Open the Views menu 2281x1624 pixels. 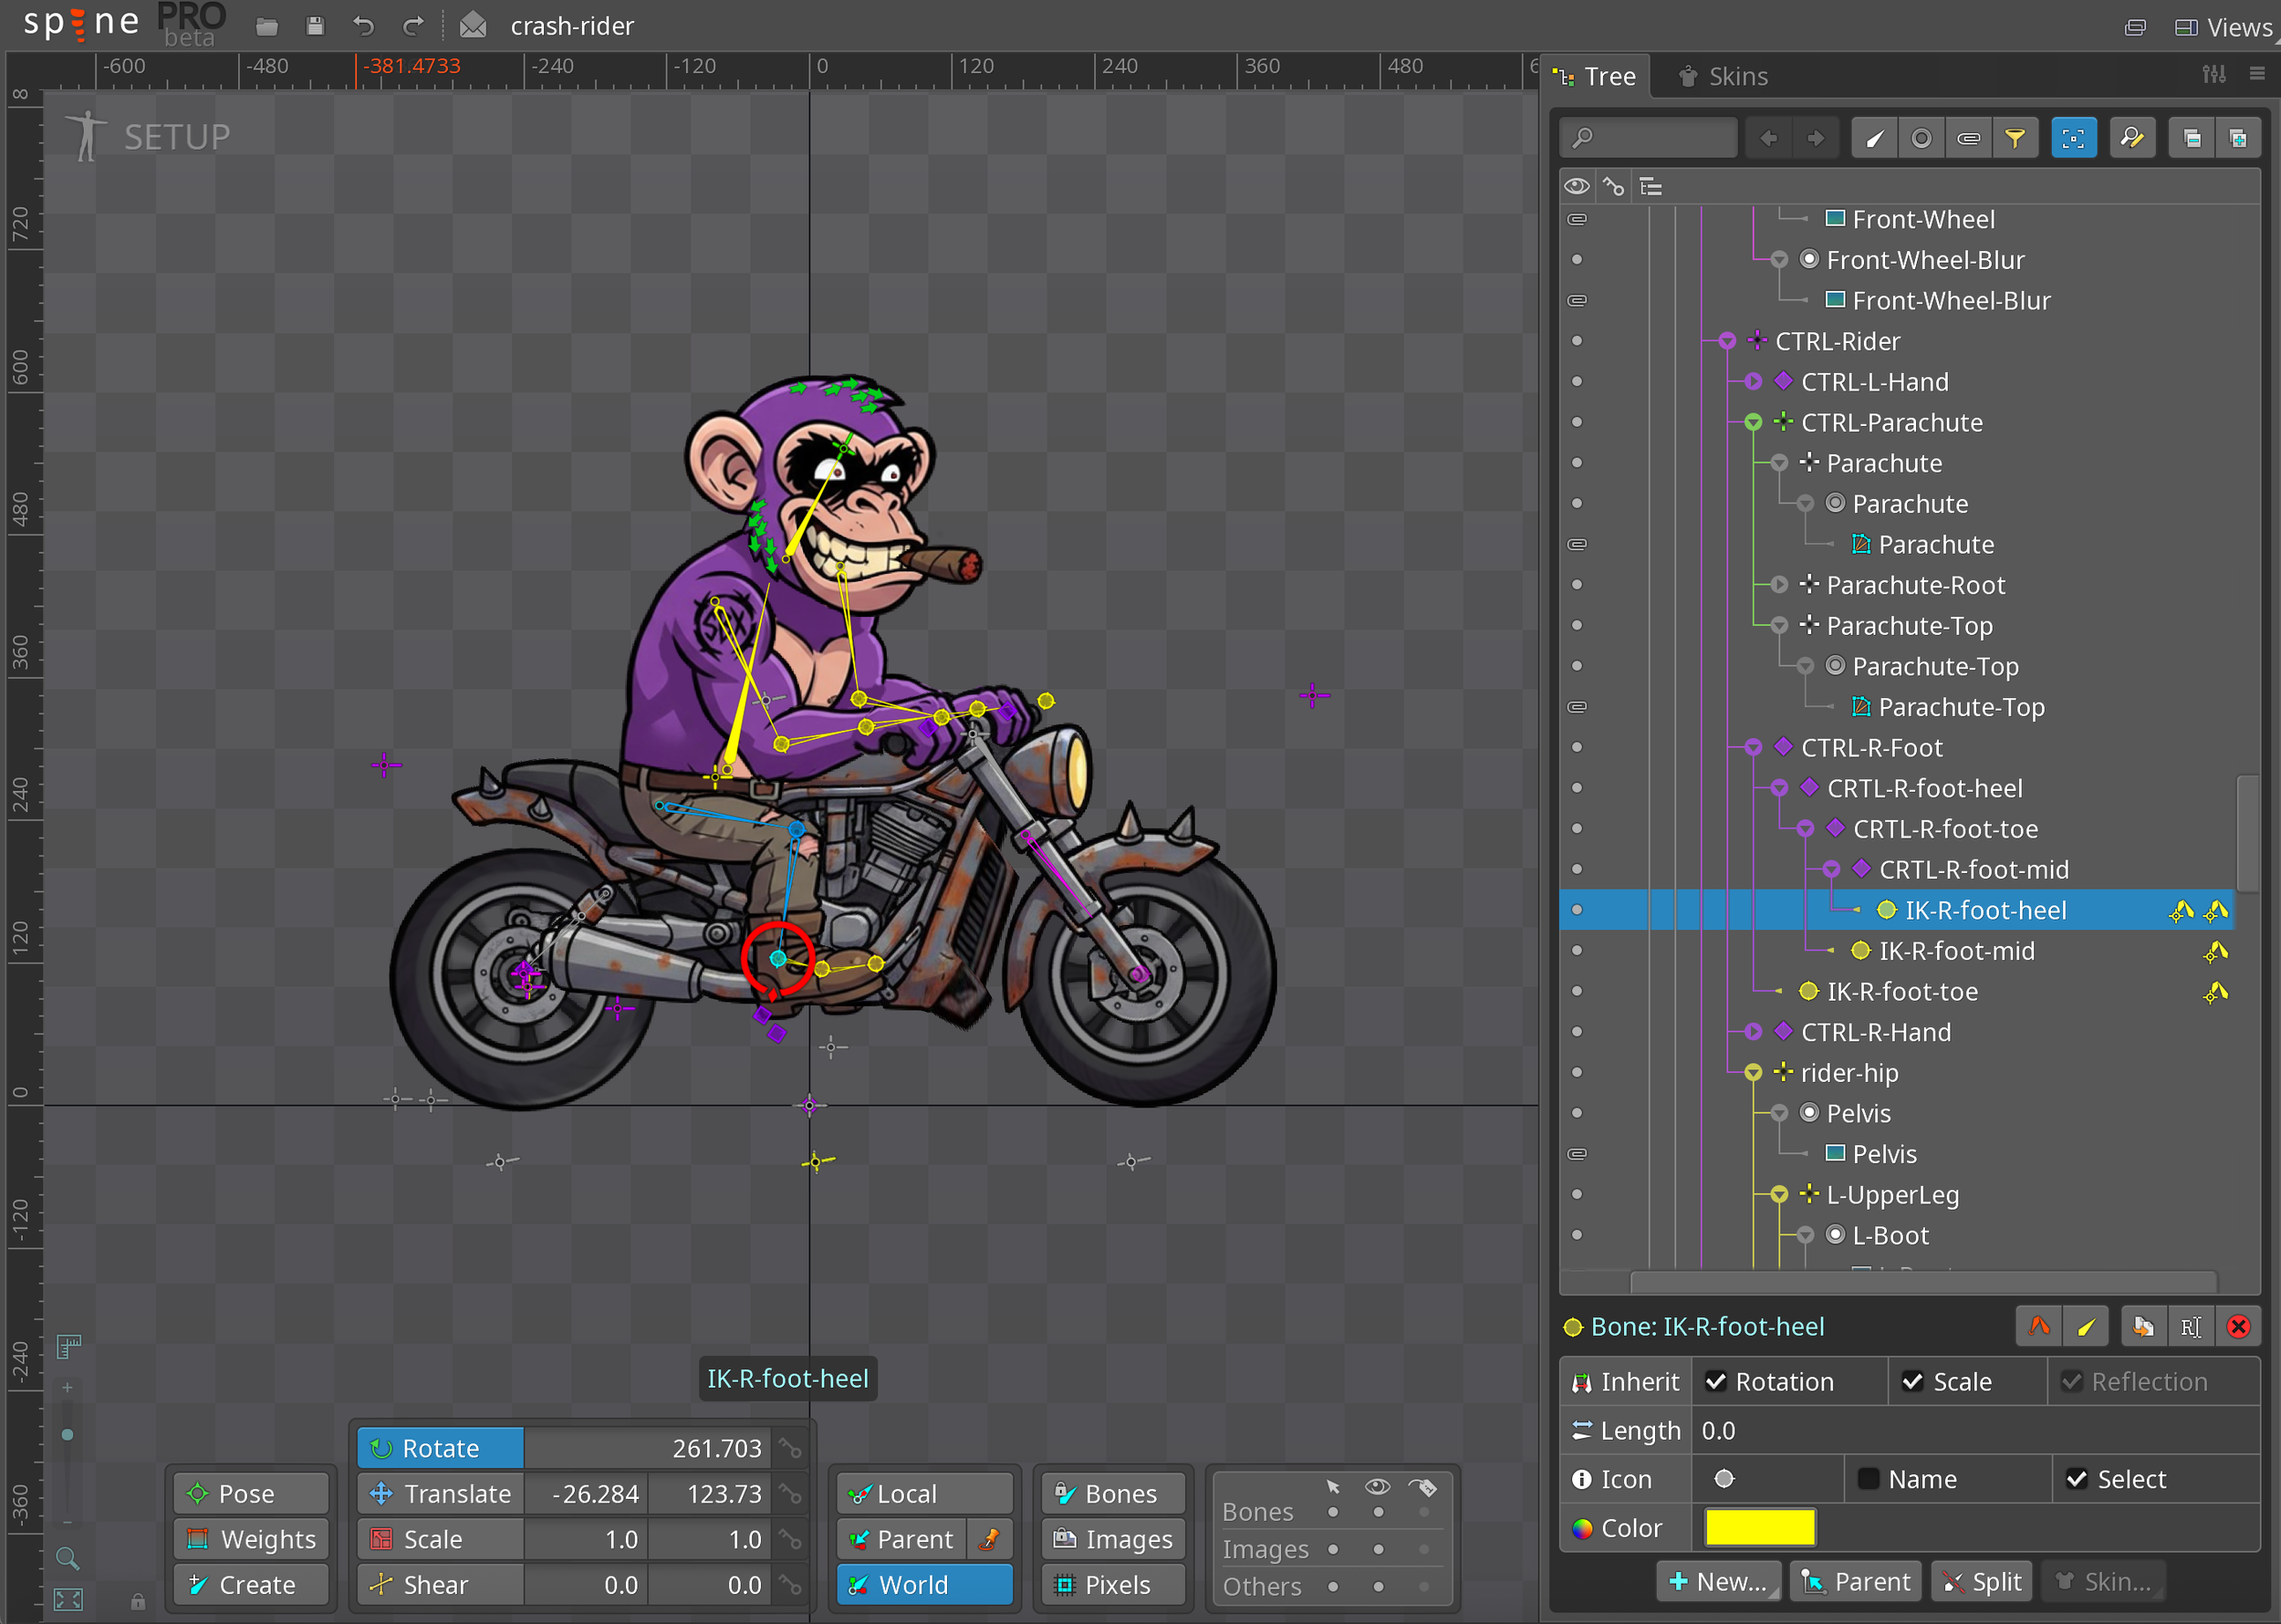(2225, 27)
